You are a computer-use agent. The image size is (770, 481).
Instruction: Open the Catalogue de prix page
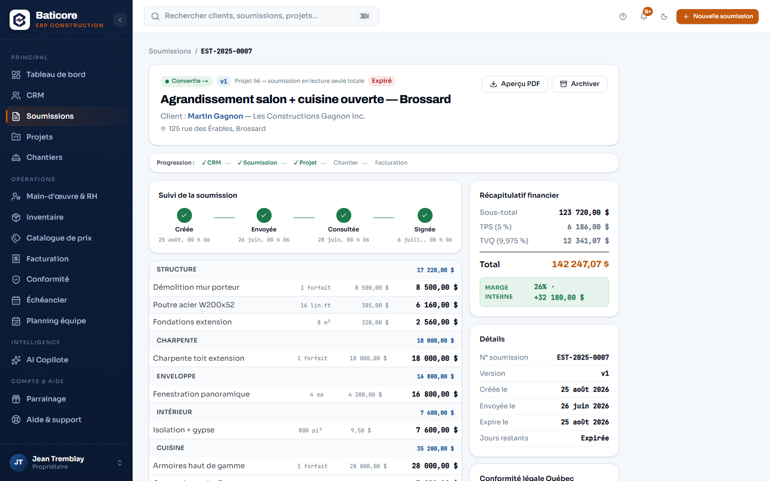[x=66, y=238]
